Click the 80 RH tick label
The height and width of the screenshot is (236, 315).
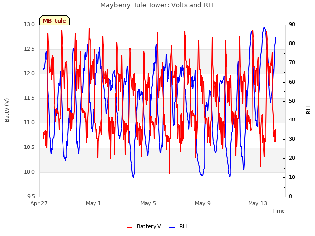point(292,44)
